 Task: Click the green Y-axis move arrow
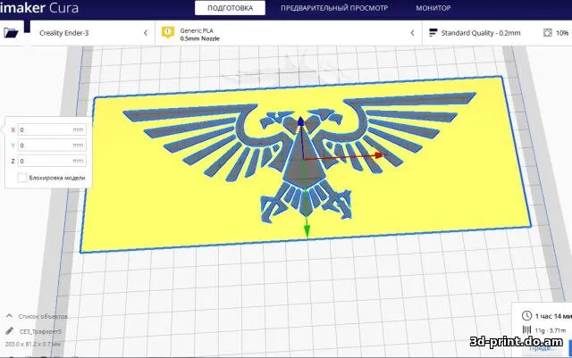pos(307,230)
